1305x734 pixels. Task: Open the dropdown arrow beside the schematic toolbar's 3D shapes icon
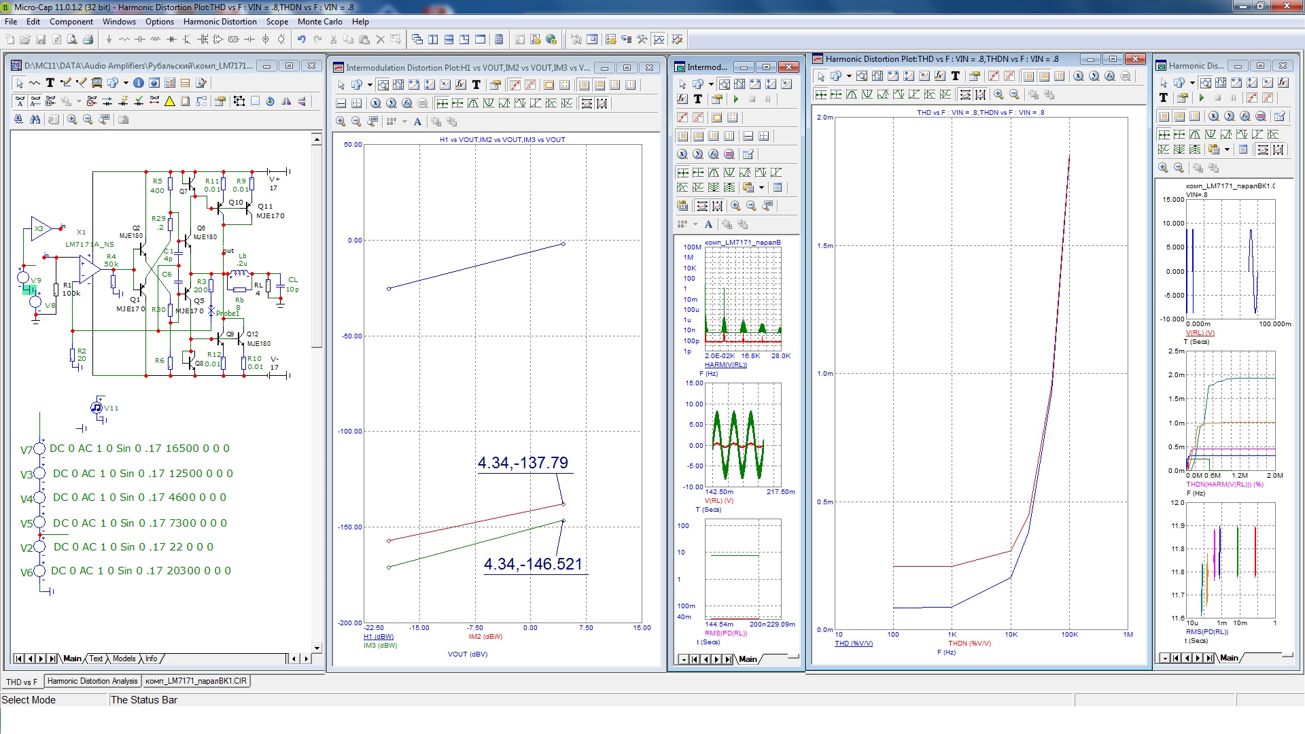[x=126, y=83]
